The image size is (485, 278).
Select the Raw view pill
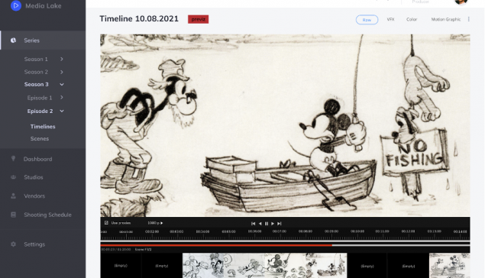(367, 20)
